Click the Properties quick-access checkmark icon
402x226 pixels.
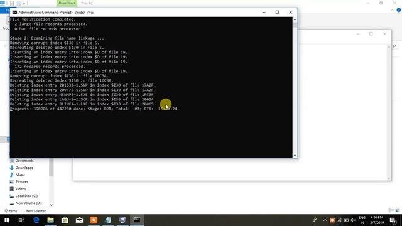point(12,3)
